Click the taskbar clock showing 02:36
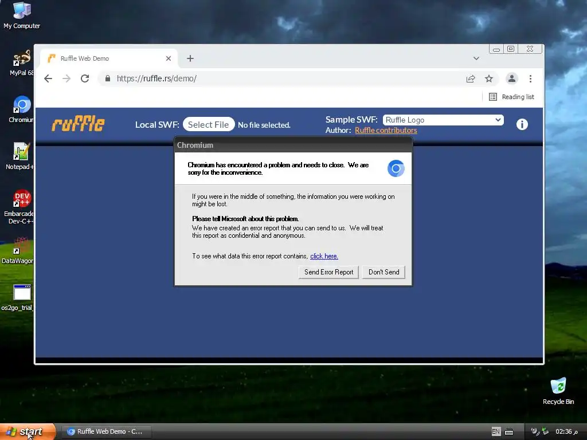This screenshot has height=440, width=587. (x=566, y=432)
